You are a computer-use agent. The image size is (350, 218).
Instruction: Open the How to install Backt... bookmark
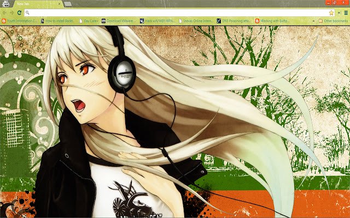point(58,21)
